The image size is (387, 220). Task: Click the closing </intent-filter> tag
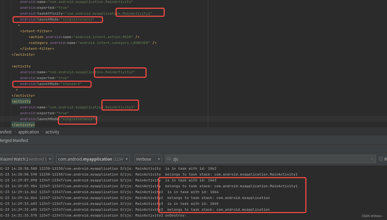[37, 49]
